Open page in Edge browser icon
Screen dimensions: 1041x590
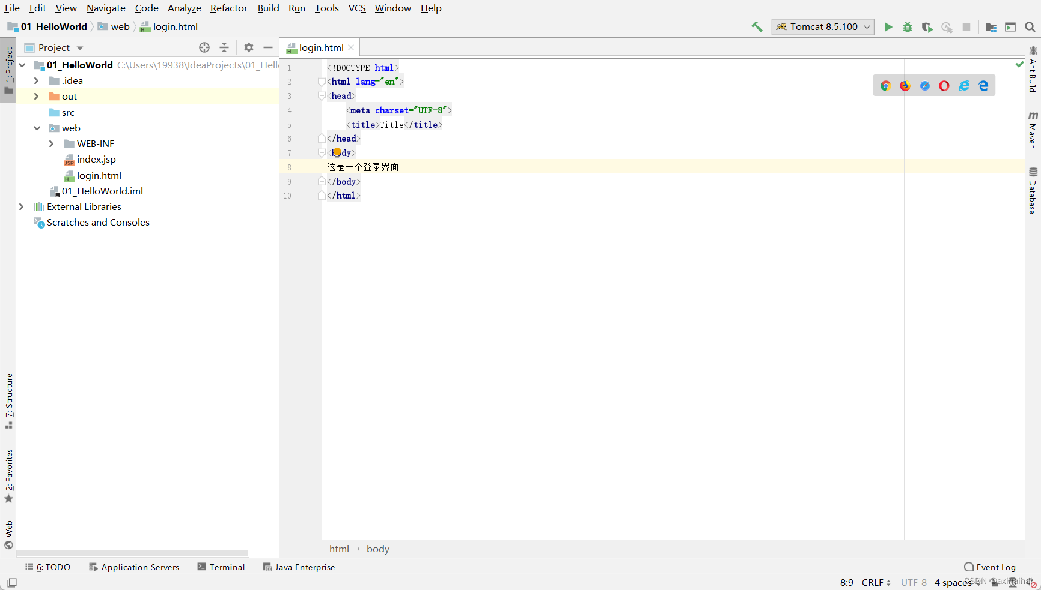tap(984, 86)
